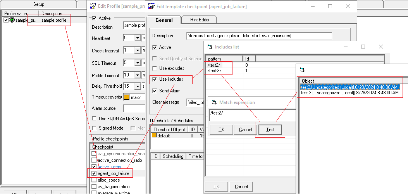408x194 pixels.
Task: Switch to the Hint Editor tab
Action: (x=199, y=19)
